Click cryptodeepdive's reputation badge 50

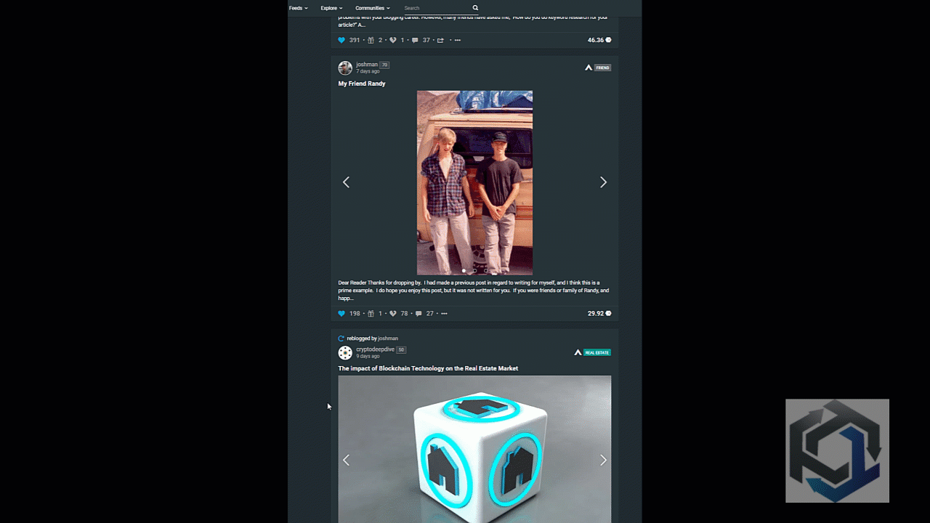(x=401, y=349)
